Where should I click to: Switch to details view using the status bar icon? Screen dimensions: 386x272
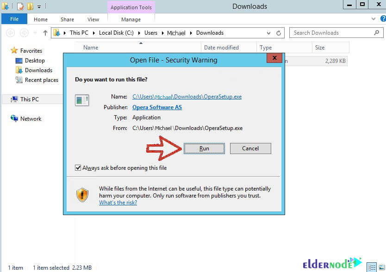pyautogui.click(x=372, y=267)
